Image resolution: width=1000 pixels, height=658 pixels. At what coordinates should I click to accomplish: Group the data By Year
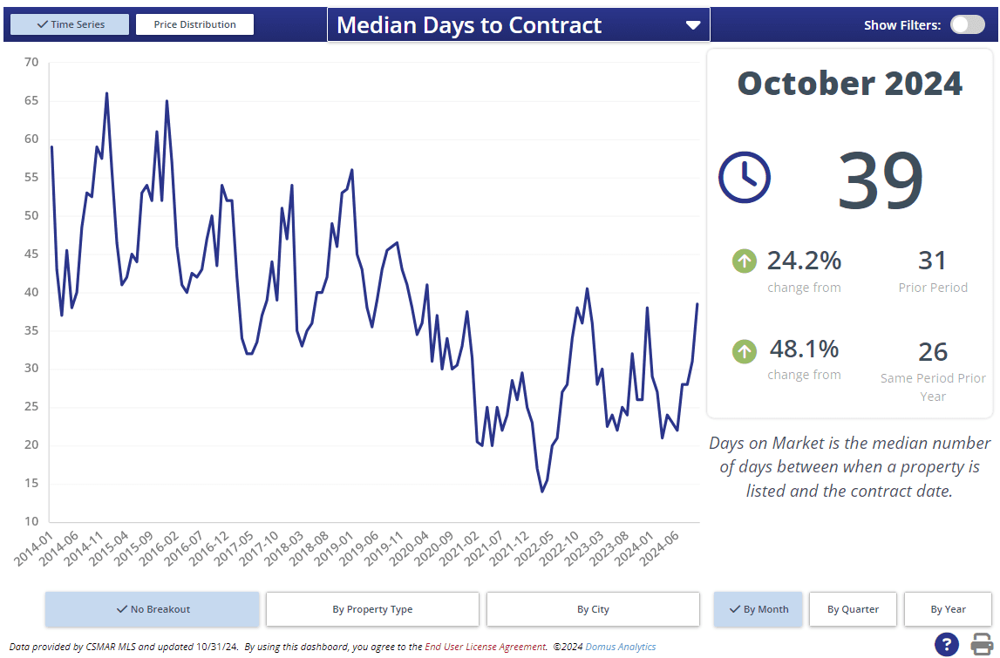[x=947, y=609]
